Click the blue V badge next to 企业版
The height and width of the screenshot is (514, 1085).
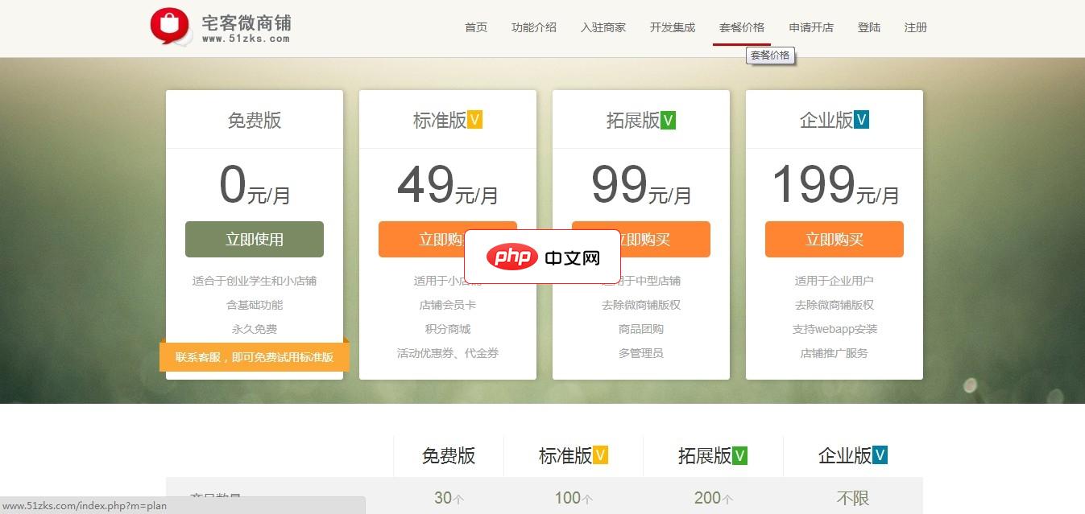point(861,119)
